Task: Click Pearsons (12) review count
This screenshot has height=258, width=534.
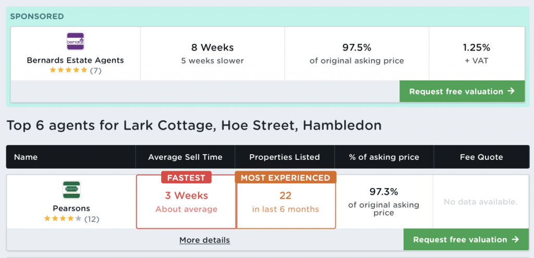Action: click(92, 219)
